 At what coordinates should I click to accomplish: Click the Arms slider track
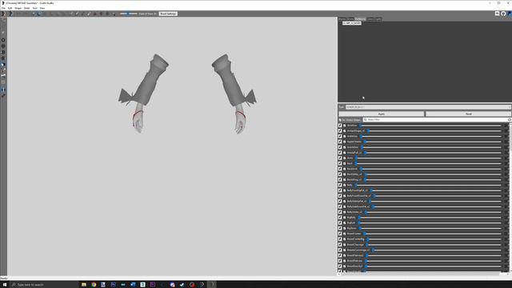click(429, 158)
